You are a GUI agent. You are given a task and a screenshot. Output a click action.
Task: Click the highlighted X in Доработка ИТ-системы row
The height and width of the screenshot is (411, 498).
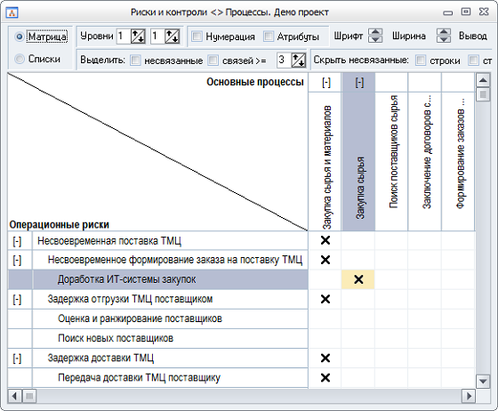point(358,279)
